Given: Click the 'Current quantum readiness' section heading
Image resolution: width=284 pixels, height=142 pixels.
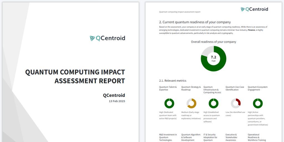Looking at the screenshot, I should (195, 22).
